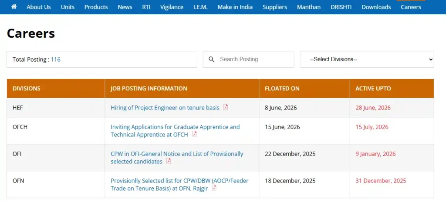Open the Suppliers menu item
The image size is (446, 202).
coord(275,7)
